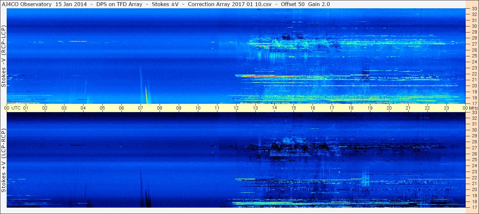
Task: Select the 08 hour tick label
Action: pos(160,108)
